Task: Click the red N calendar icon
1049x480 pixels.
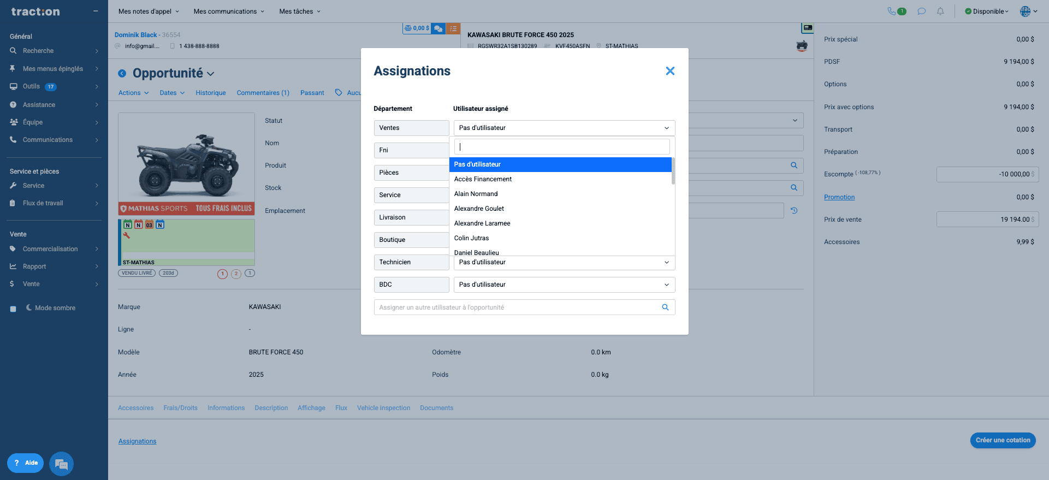Action: click(x=139, y=224)
